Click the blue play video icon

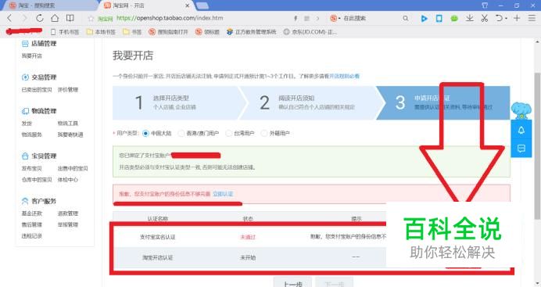point(424,18)
